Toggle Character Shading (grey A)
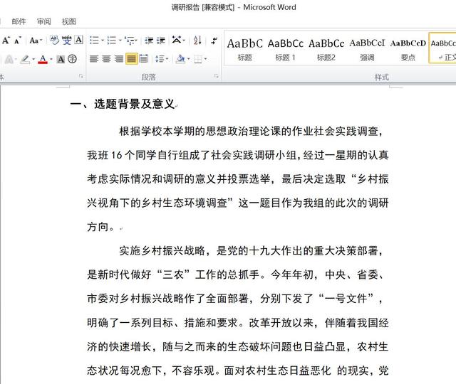456x384 pixels. 61,59
